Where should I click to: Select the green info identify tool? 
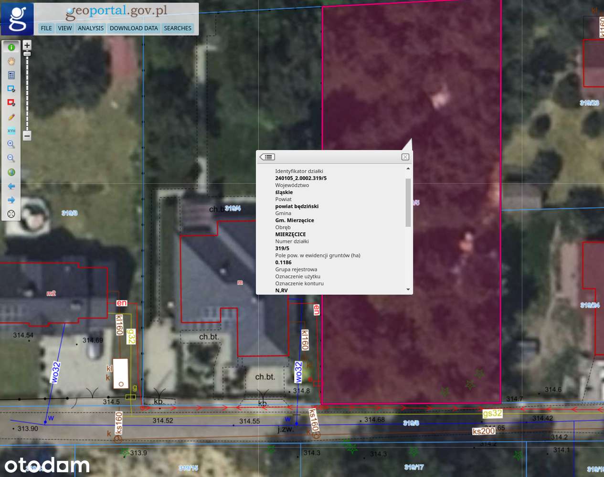11,47
